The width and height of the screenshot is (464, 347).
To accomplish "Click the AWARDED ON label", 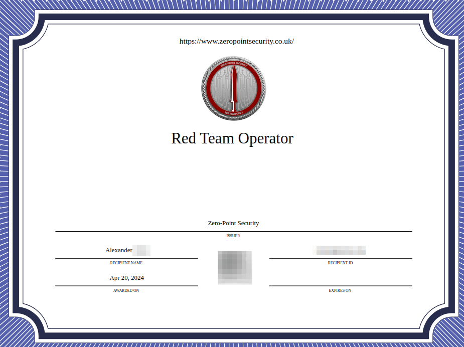I will (x=126, y=290).
